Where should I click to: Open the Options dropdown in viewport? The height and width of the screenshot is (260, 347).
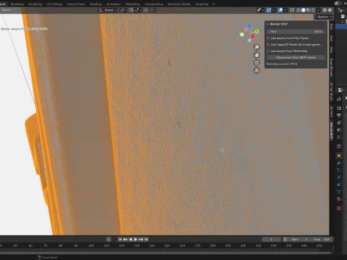coord(324,17)
